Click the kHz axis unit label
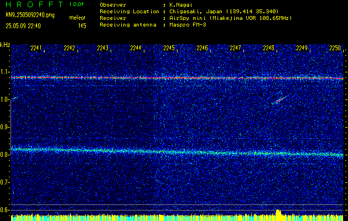The width and height of the screenshot is (348, 221). coord(5,45)
